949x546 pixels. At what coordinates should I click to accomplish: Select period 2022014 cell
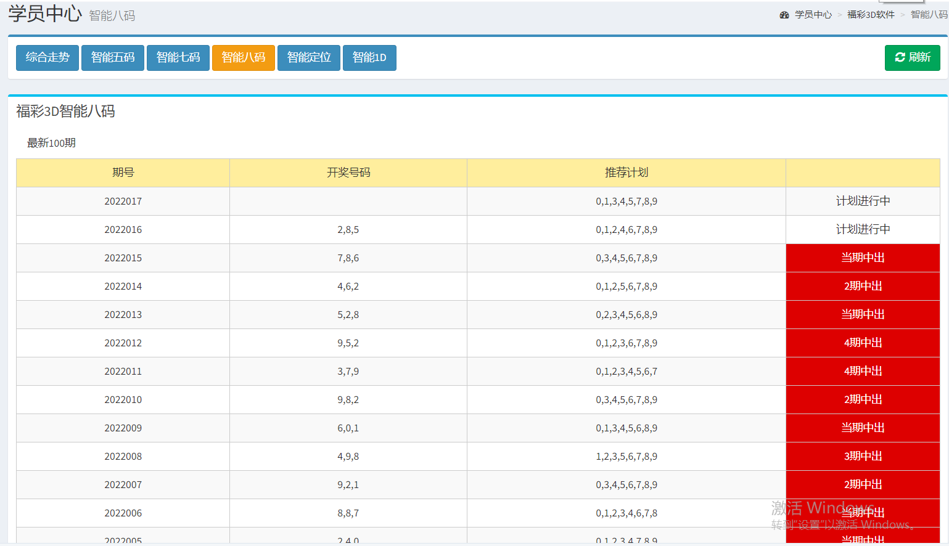(x=123, y=287)
